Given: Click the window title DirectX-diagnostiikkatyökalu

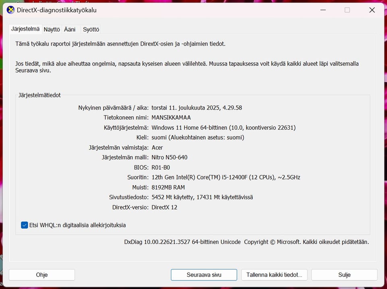Looking at the screenshot, I should (x=56, y=10).
